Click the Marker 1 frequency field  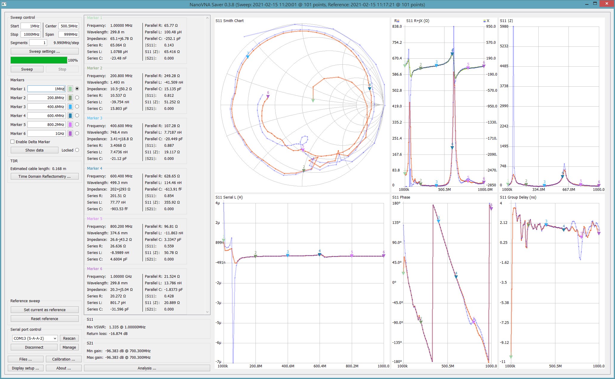pos(47,89)
